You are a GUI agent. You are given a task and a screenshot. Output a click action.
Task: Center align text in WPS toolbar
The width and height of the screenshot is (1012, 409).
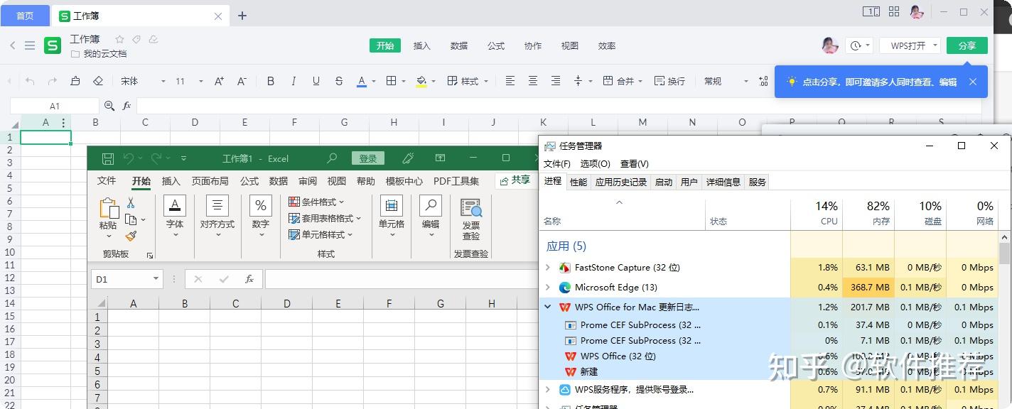pos(533,82)
